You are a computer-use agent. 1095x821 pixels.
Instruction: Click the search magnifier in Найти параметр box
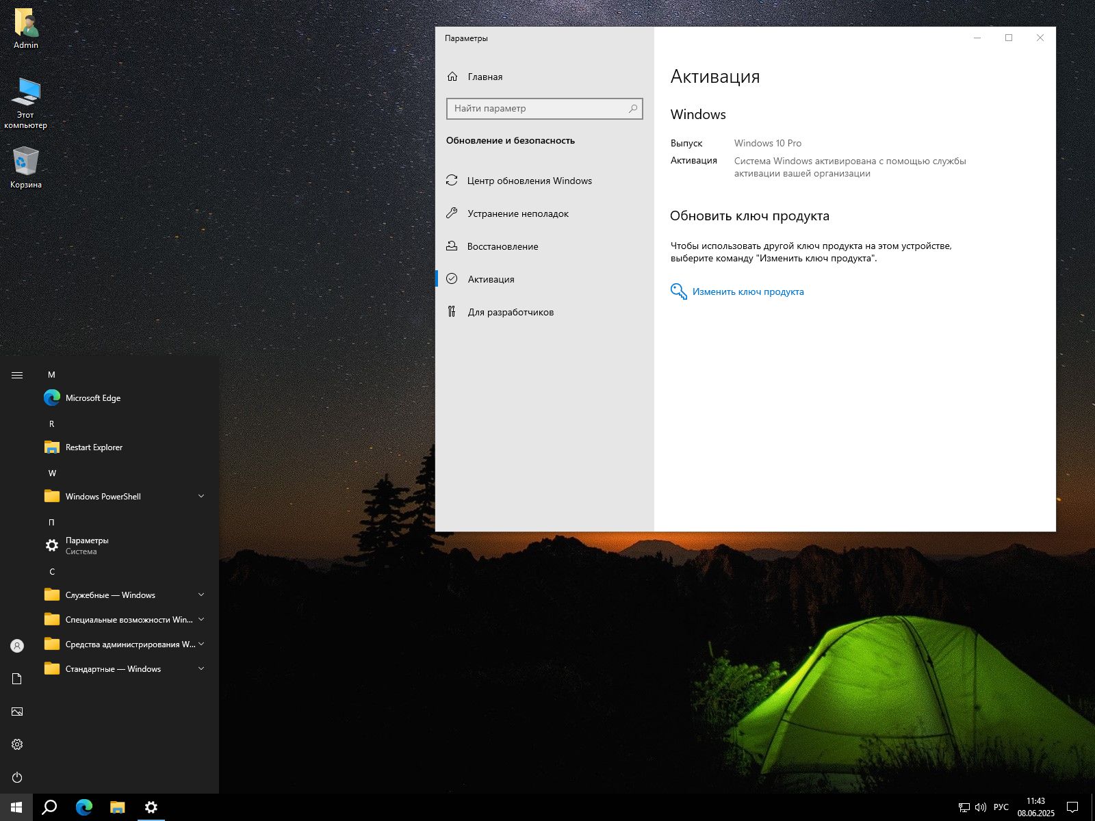tap(633, 108)
